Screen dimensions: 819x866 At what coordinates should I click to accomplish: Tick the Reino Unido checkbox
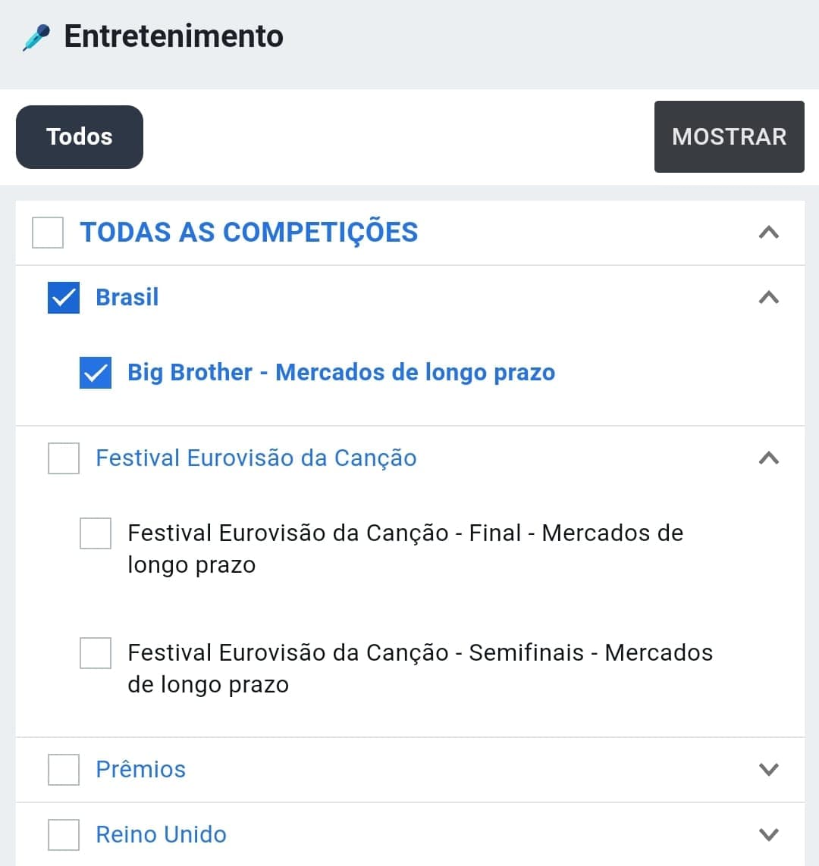pos(64,834)
